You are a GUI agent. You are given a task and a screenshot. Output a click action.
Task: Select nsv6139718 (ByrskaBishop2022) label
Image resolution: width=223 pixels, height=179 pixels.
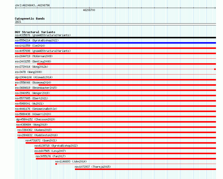(56, 146)
